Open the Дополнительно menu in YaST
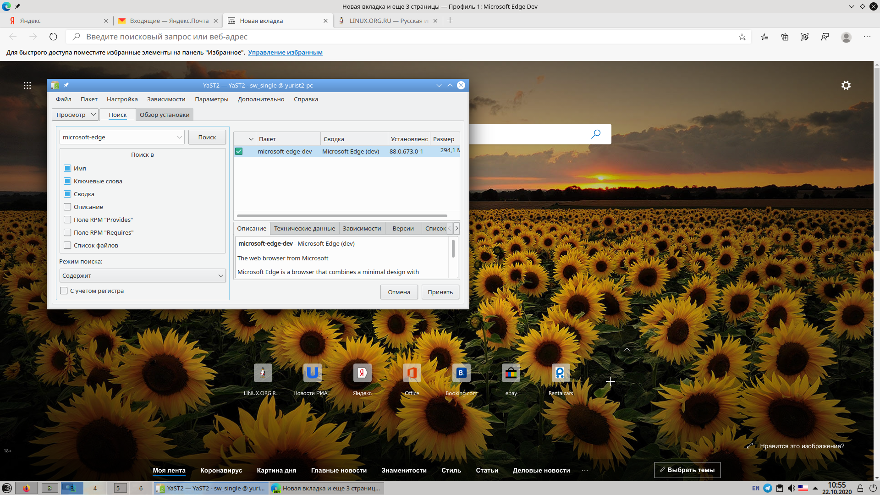Screen dimensions: 880x495 pyautogui.click(x=261, y=99)
